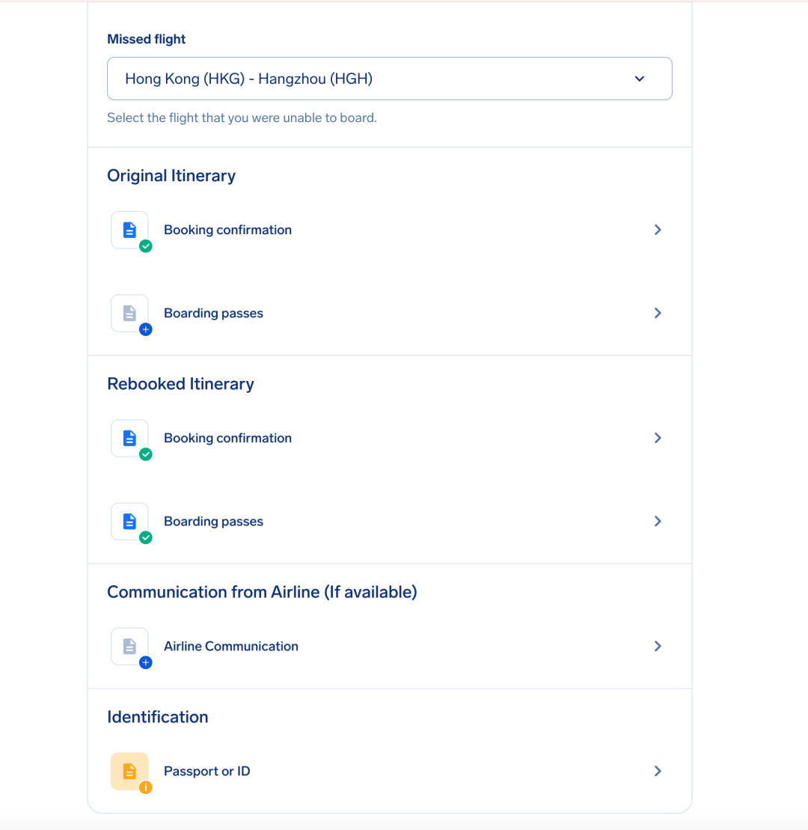
Task: Click the 'Original Itinerary' heading
Action: coord(171,176)
